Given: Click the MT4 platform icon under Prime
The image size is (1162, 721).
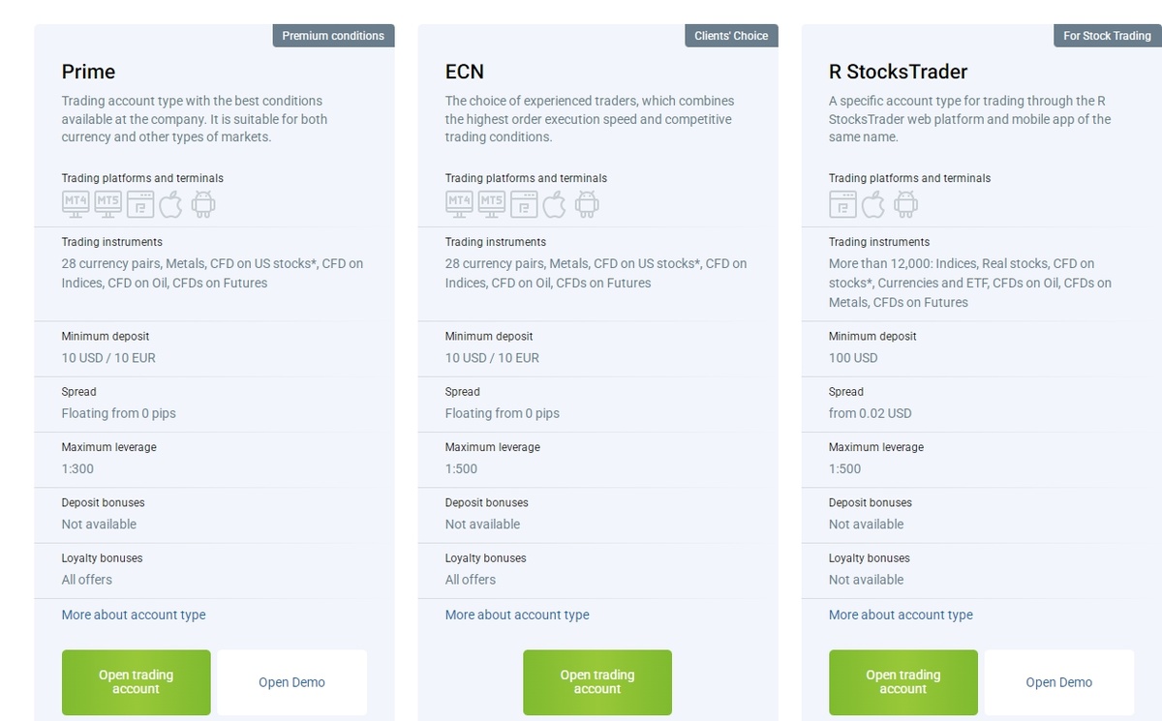Looking at the screenshot, I should point(76,203).
